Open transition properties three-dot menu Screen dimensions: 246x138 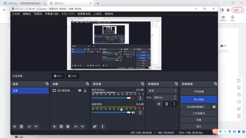[x=174, y=104]
